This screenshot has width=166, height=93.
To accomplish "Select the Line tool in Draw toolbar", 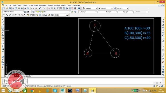I will (x=3, y=19).
